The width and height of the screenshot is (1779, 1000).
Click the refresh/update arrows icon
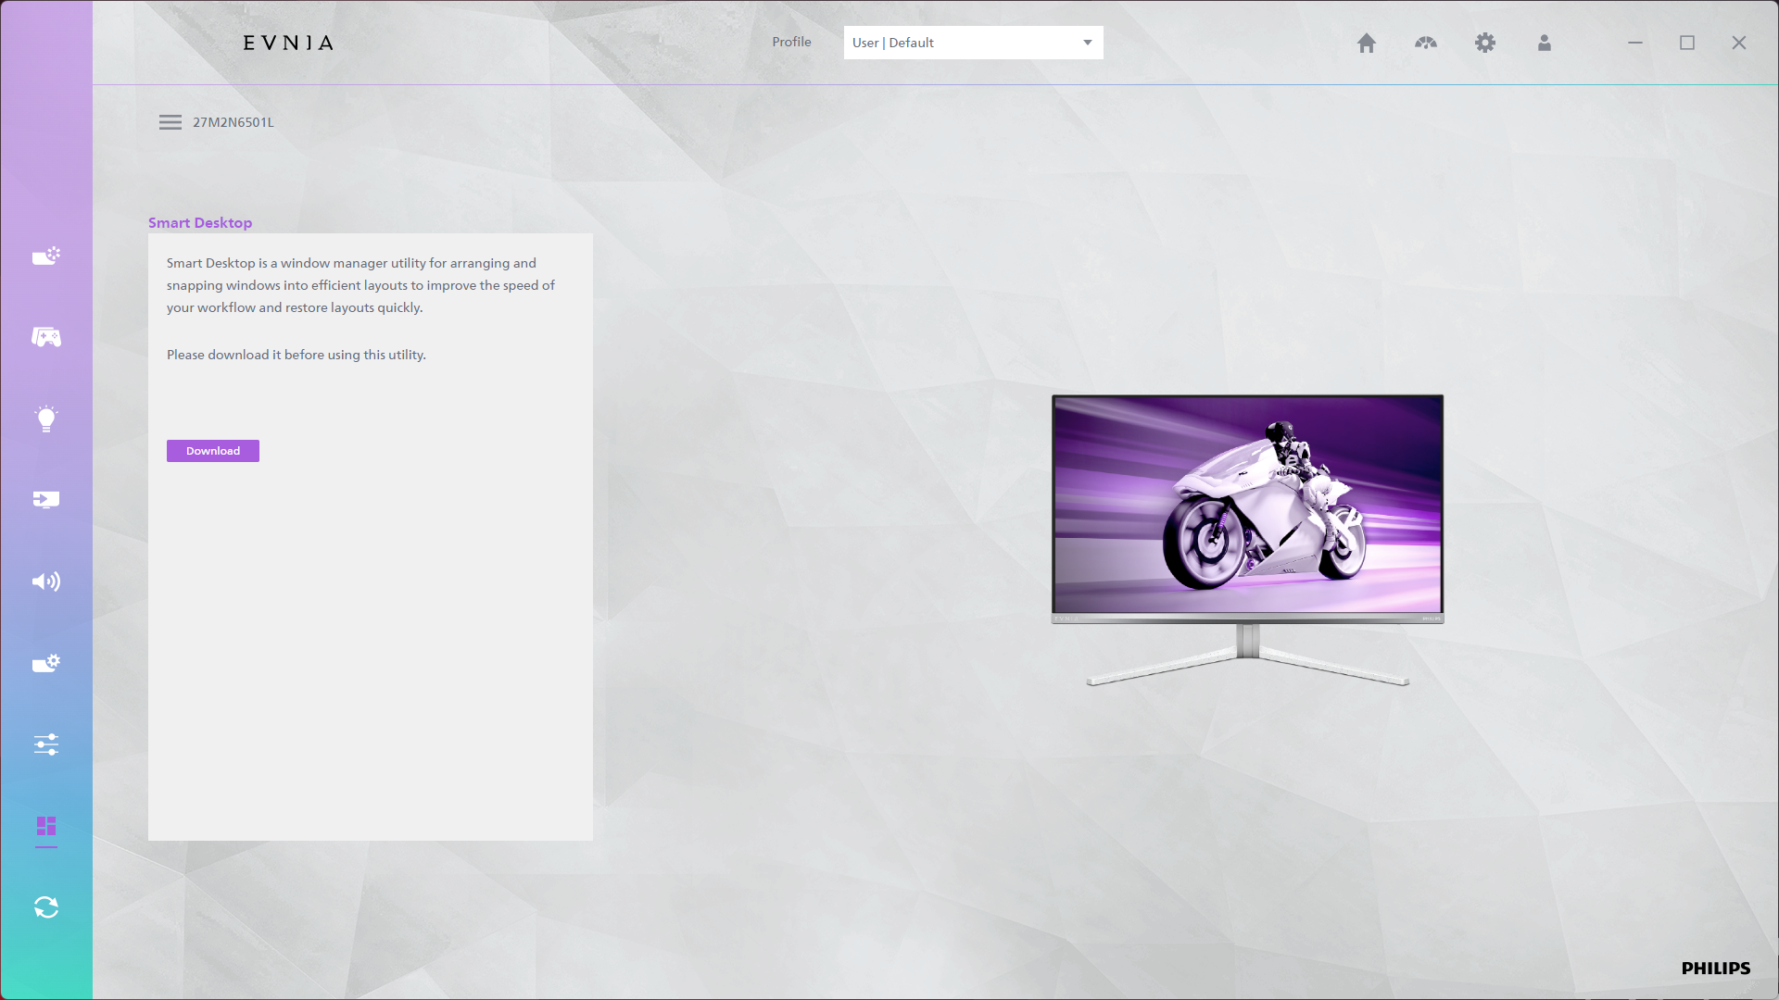[46, 907]
